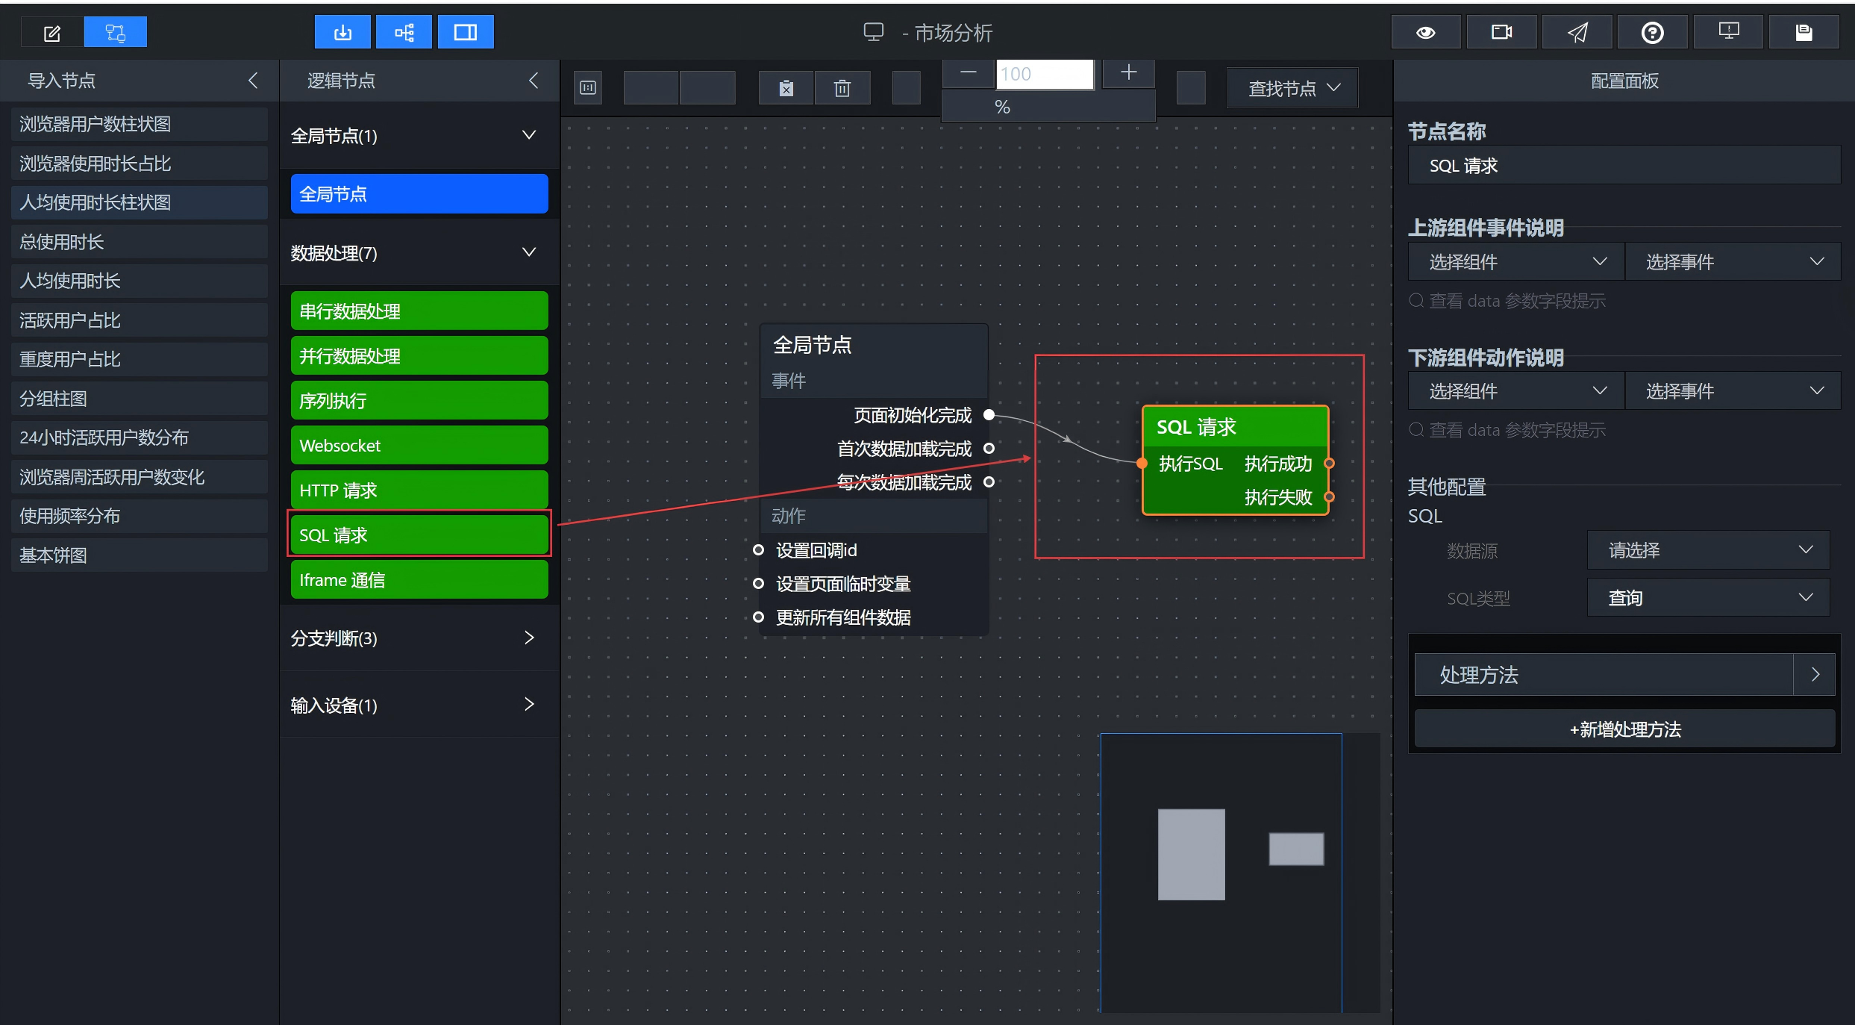
Task: Toggle the right config panel icon
Action: 466,33
